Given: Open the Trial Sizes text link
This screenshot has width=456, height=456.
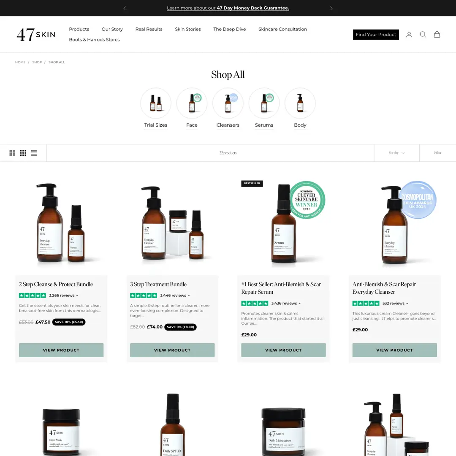Looking at the screenshot, I should click(155, 125).
